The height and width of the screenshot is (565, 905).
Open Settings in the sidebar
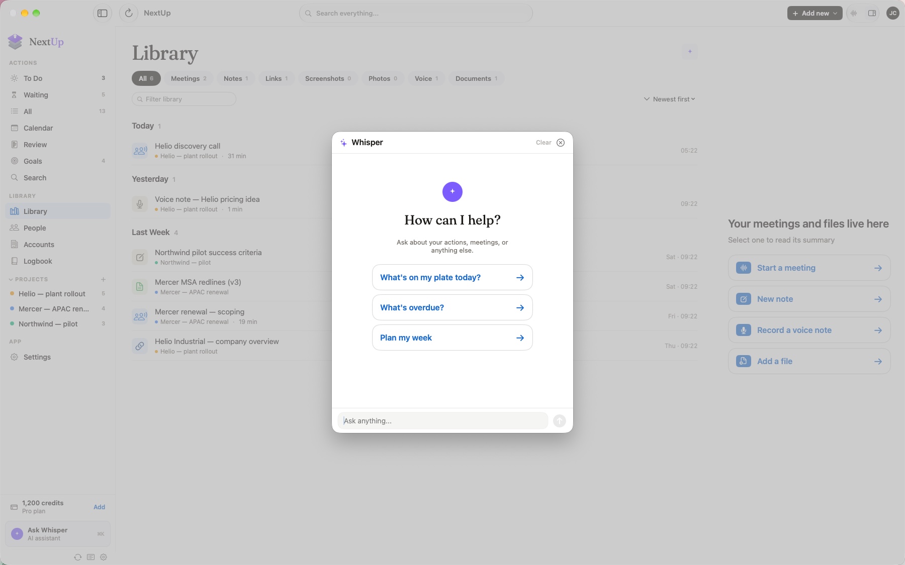(58, 357)
